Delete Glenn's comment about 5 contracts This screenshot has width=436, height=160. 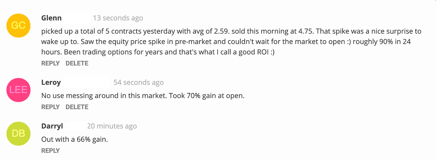[x=77, y=63]
